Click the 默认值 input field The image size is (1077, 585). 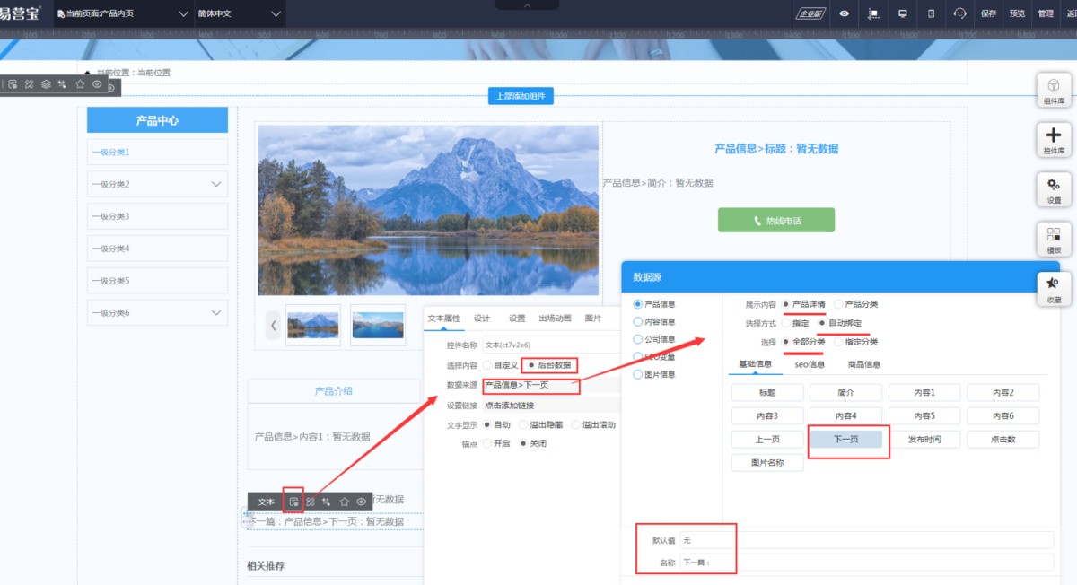pyautogui.click(x=865, y=540)
